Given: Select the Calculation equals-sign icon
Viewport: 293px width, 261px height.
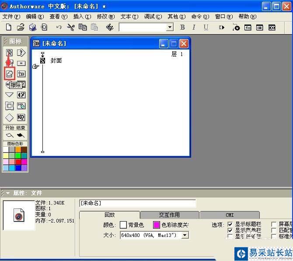Looking at the screenshot, I should (x=21, y=63).
